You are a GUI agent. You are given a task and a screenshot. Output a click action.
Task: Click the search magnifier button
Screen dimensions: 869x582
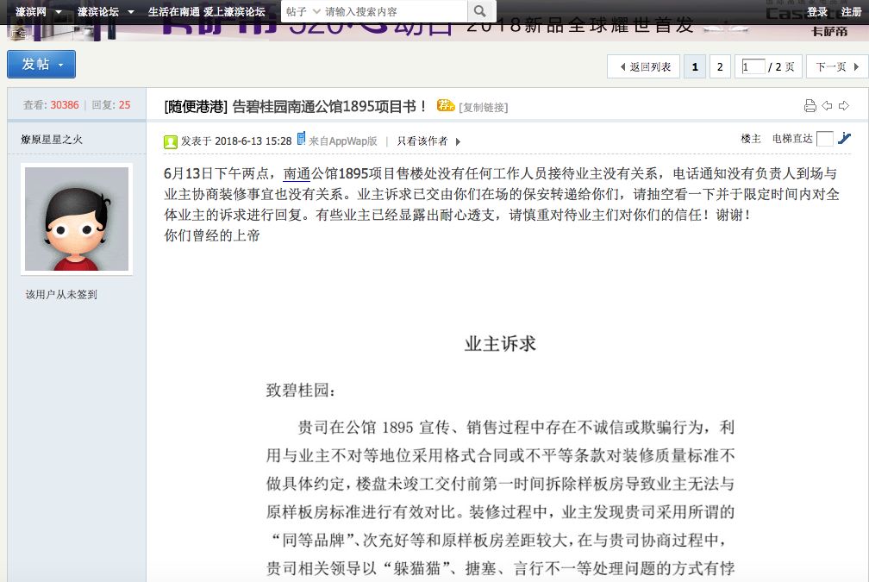tap(481, 11)
